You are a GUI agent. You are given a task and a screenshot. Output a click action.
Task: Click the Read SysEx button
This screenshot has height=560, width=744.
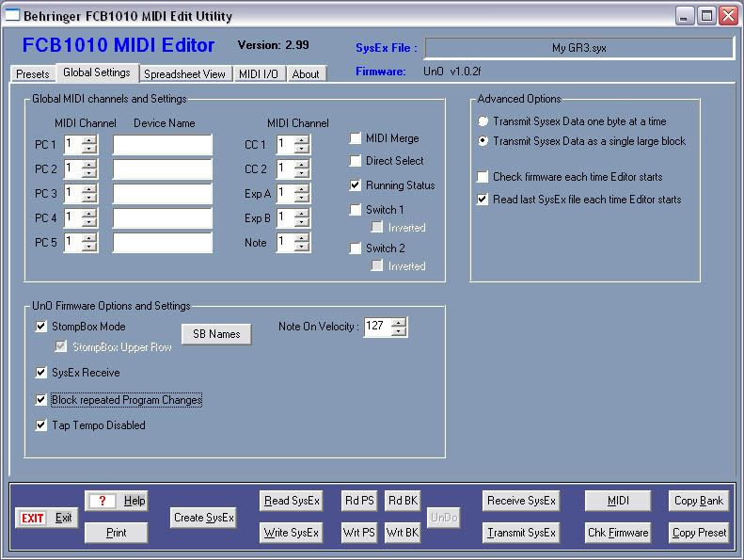coord(292,501)
